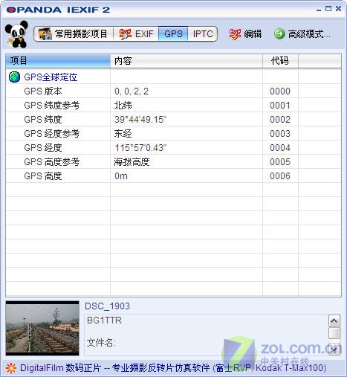The width and height of the screenshot is (347, 377).
Task: Select the GPS全球定位 group row
Action: tap(173, 77)
